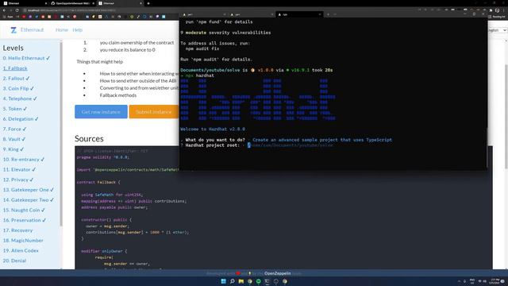
Task: Open browser extensions puzzle icon
Action: point(491,10)
